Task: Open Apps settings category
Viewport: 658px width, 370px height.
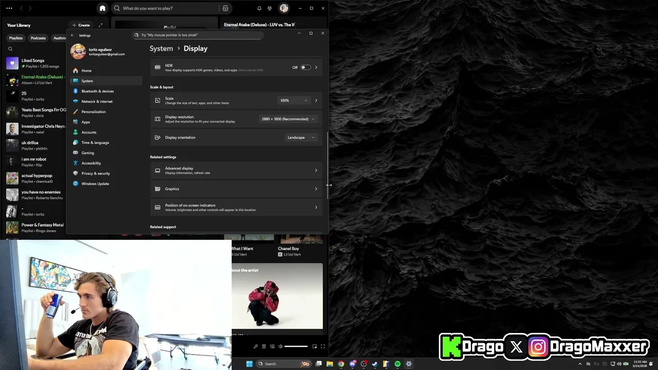Action: tap(106, 122)
